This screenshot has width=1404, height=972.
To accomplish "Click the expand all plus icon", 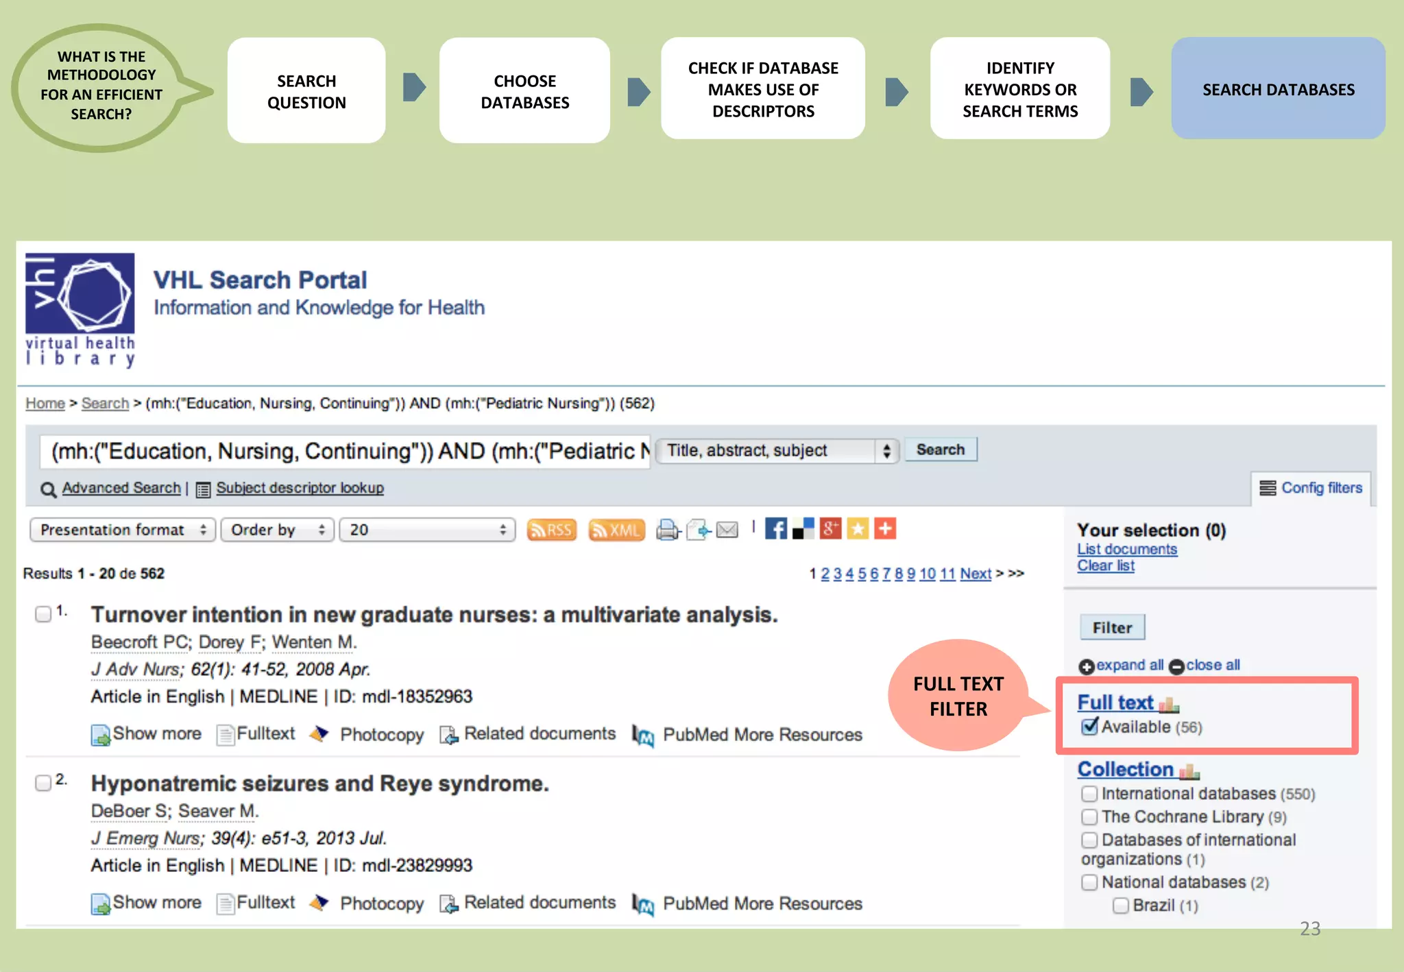I will pos(1086,666).
